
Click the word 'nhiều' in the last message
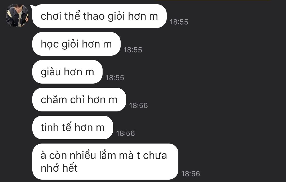[83, 155]
